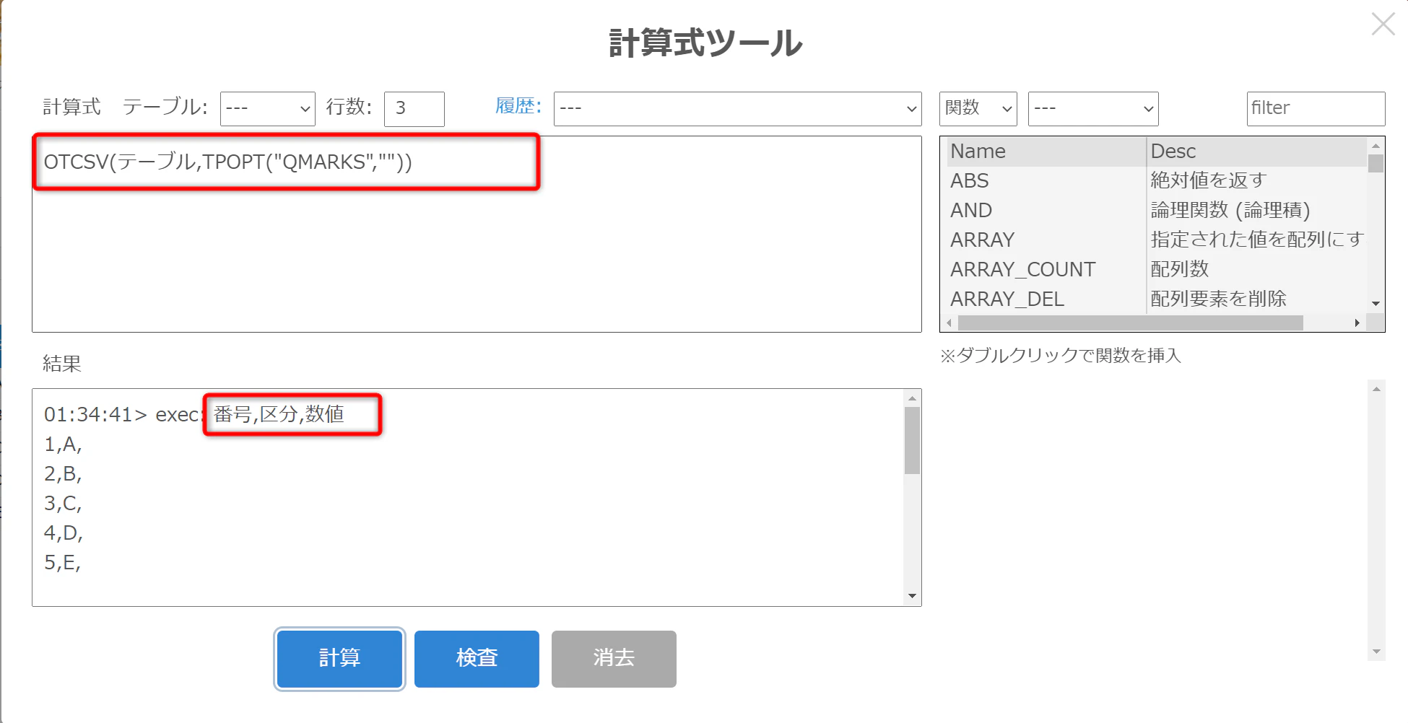This screenshot has width=1408, height=723.
Task: Open the テーブル dropdown
Action: pyautogui.click(x=267, y=109)
